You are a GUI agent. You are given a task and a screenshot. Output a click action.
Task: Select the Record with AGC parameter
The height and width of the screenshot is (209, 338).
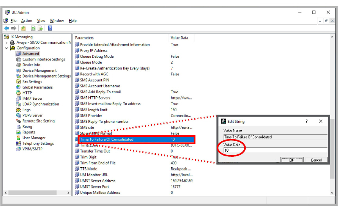coord(94,74)
